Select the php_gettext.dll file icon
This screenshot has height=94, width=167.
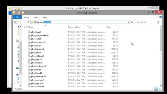tap(29, 56)
